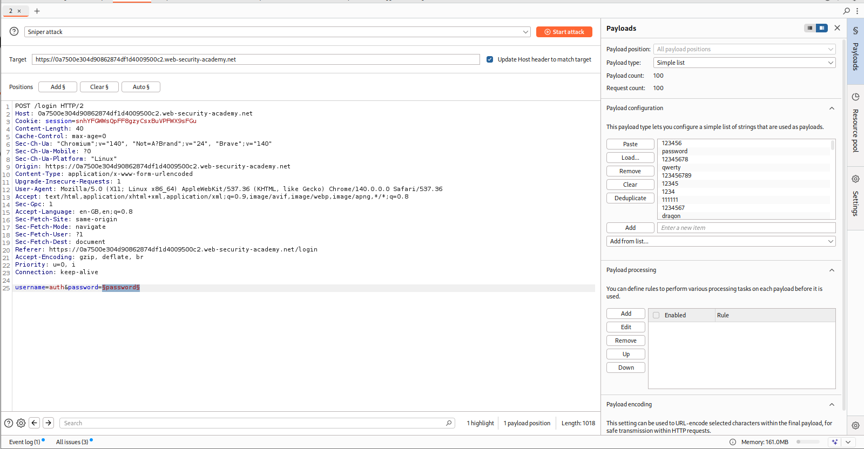864x449 pixels.
Task: Go back using the left arrow icon
Action: tap(35, 423)
